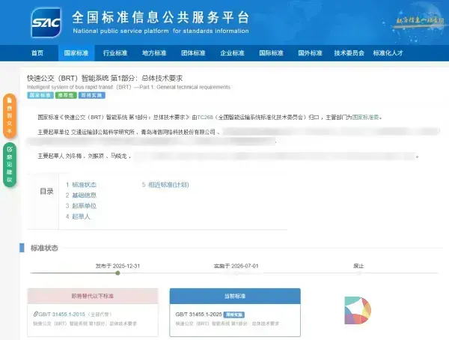Click the 国家标准 blue tag
The height and width of the screenshot is (340, 449).
pos(40,95)
